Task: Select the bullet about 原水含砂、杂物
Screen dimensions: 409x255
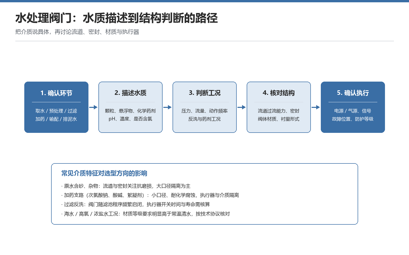Action: point(126,186)
